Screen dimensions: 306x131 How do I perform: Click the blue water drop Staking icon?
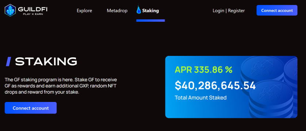coord(139,9)
